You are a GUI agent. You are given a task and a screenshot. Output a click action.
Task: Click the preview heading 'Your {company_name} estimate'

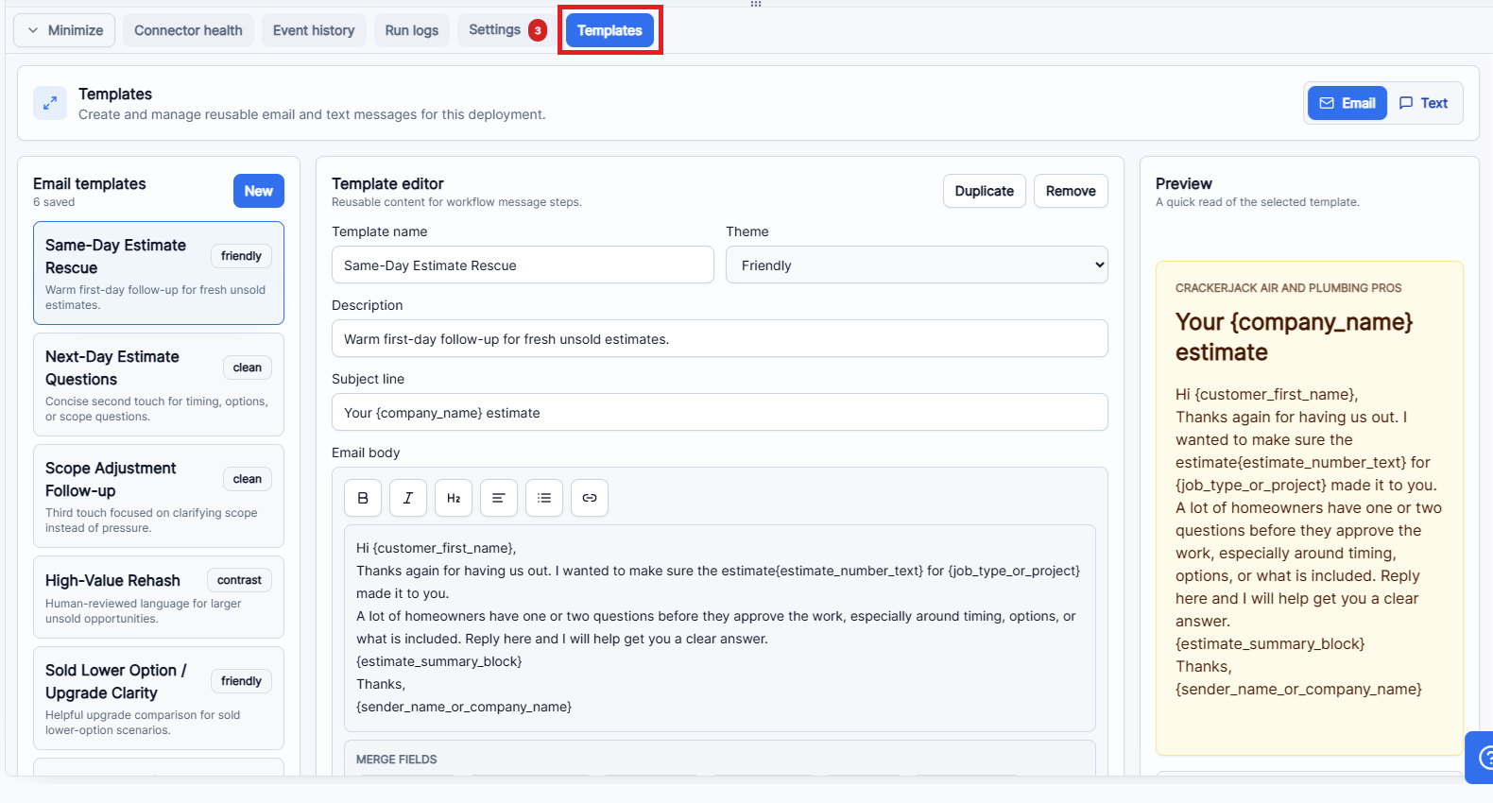coord(1294,337)
